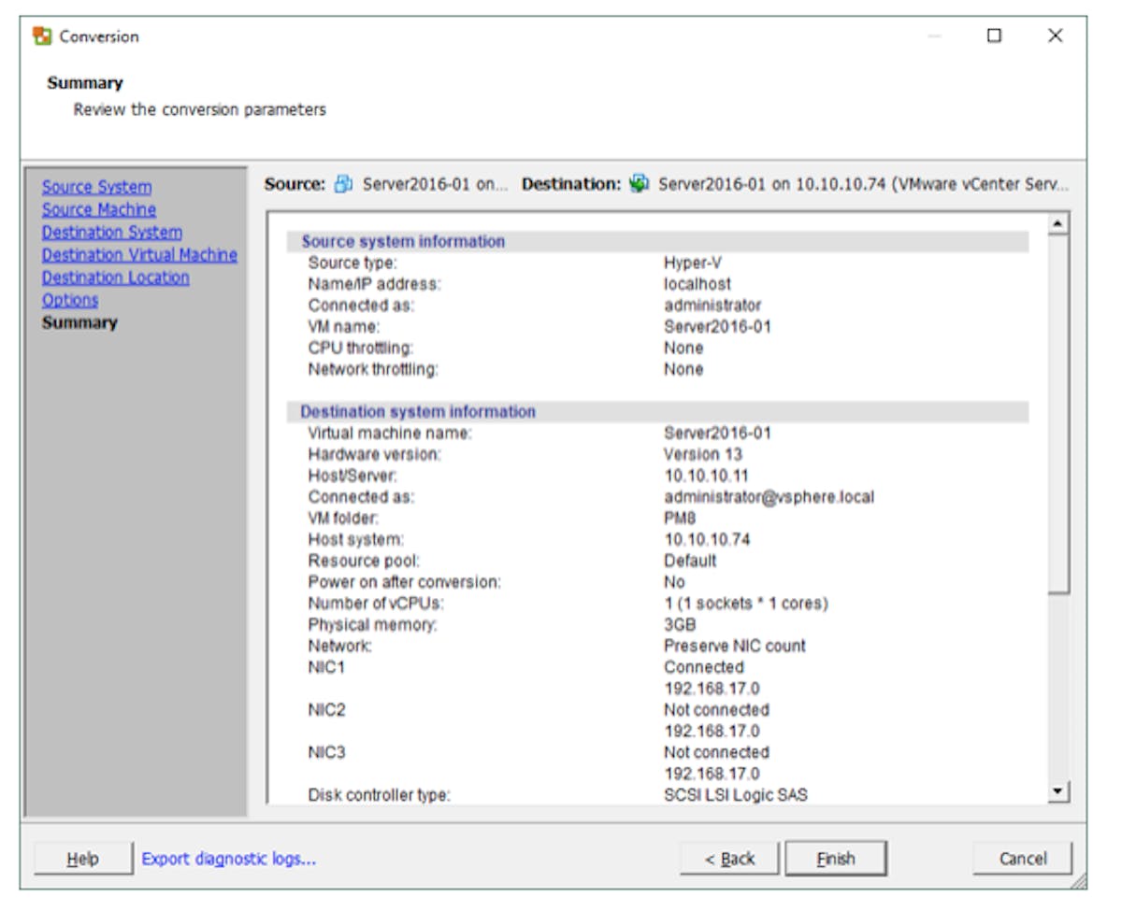This screenshot has height=911, width=1122.
Task: Jump to the Destination System step
Action: [x=111, y=232]
